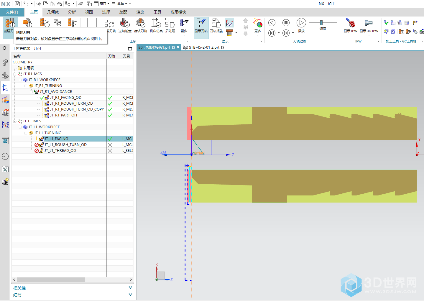424x301 pixels.
Task: Open the Operation Navigator sidebar icon
Action: [x=5, y=88]
